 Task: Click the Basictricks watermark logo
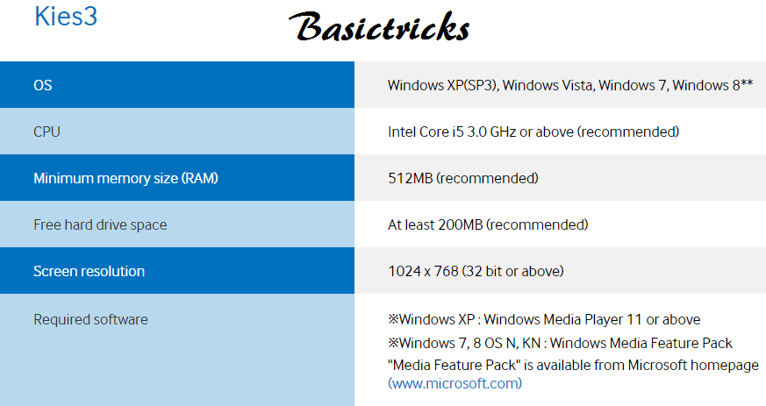[x=379, y=27]
